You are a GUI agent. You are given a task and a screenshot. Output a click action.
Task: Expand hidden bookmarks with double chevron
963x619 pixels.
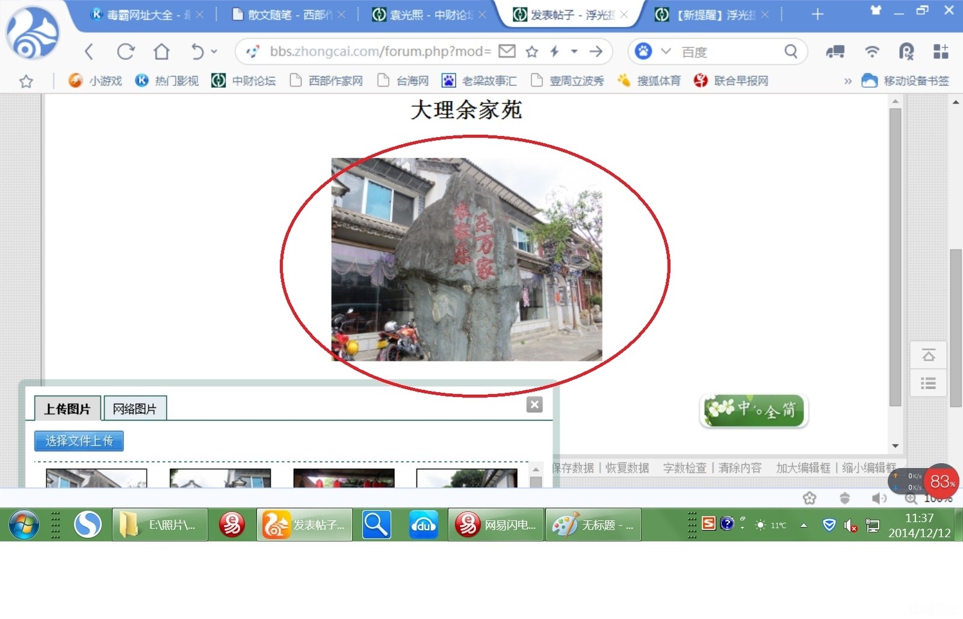point(847,81)
